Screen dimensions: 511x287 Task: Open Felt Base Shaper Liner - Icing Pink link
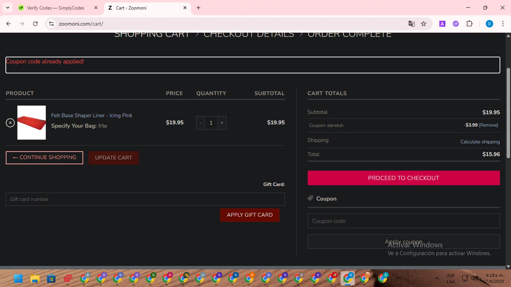(92, 115)
